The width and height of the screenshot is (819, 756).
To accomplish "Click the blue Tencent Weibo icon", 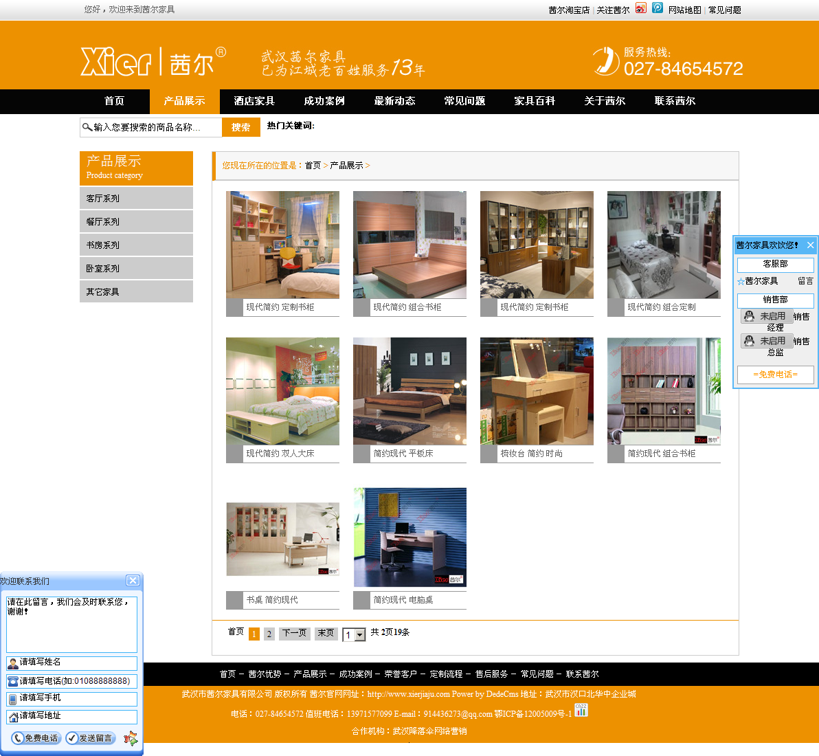I will (658, 8).
